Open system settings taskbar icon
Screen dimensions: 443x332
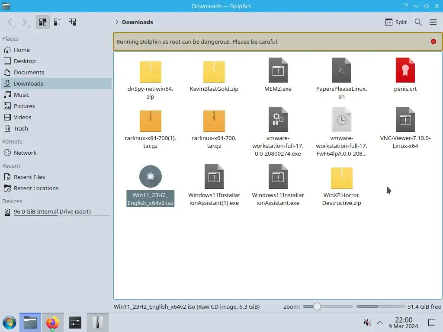point(75,322)
